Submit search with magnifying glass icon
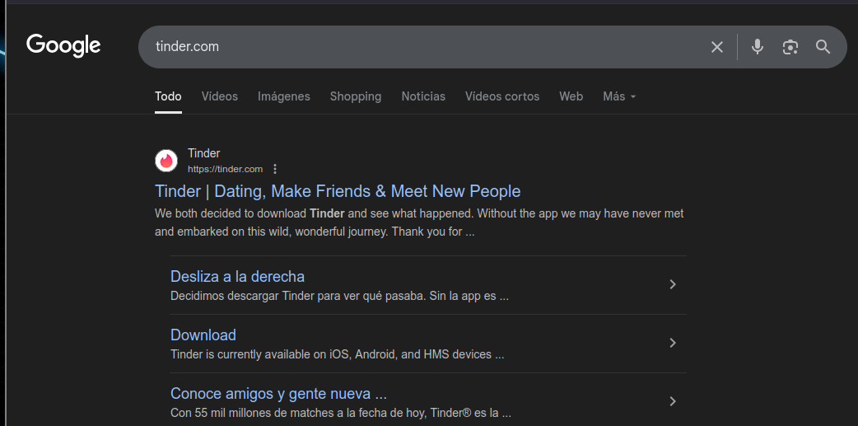 tap(823, 47)
